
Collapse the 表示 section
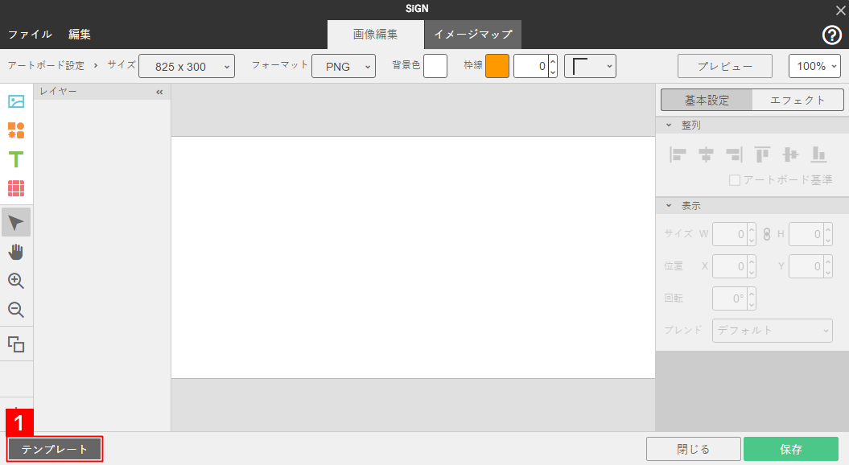pos(669,206)
